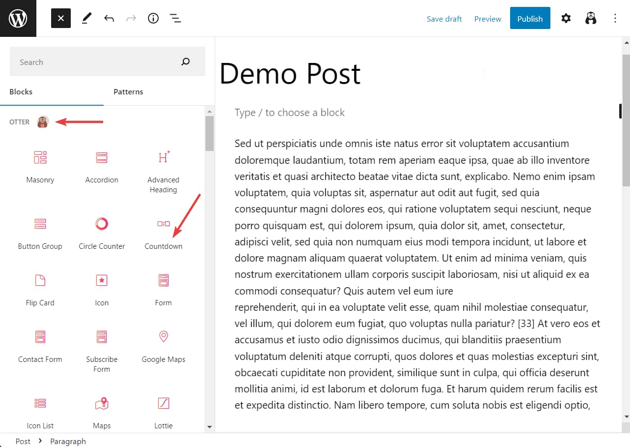The width and height of the screenshot is (630, 447).
Task: Click the 'Type / to choose a block' placeholder
Action: coord(290,113)
